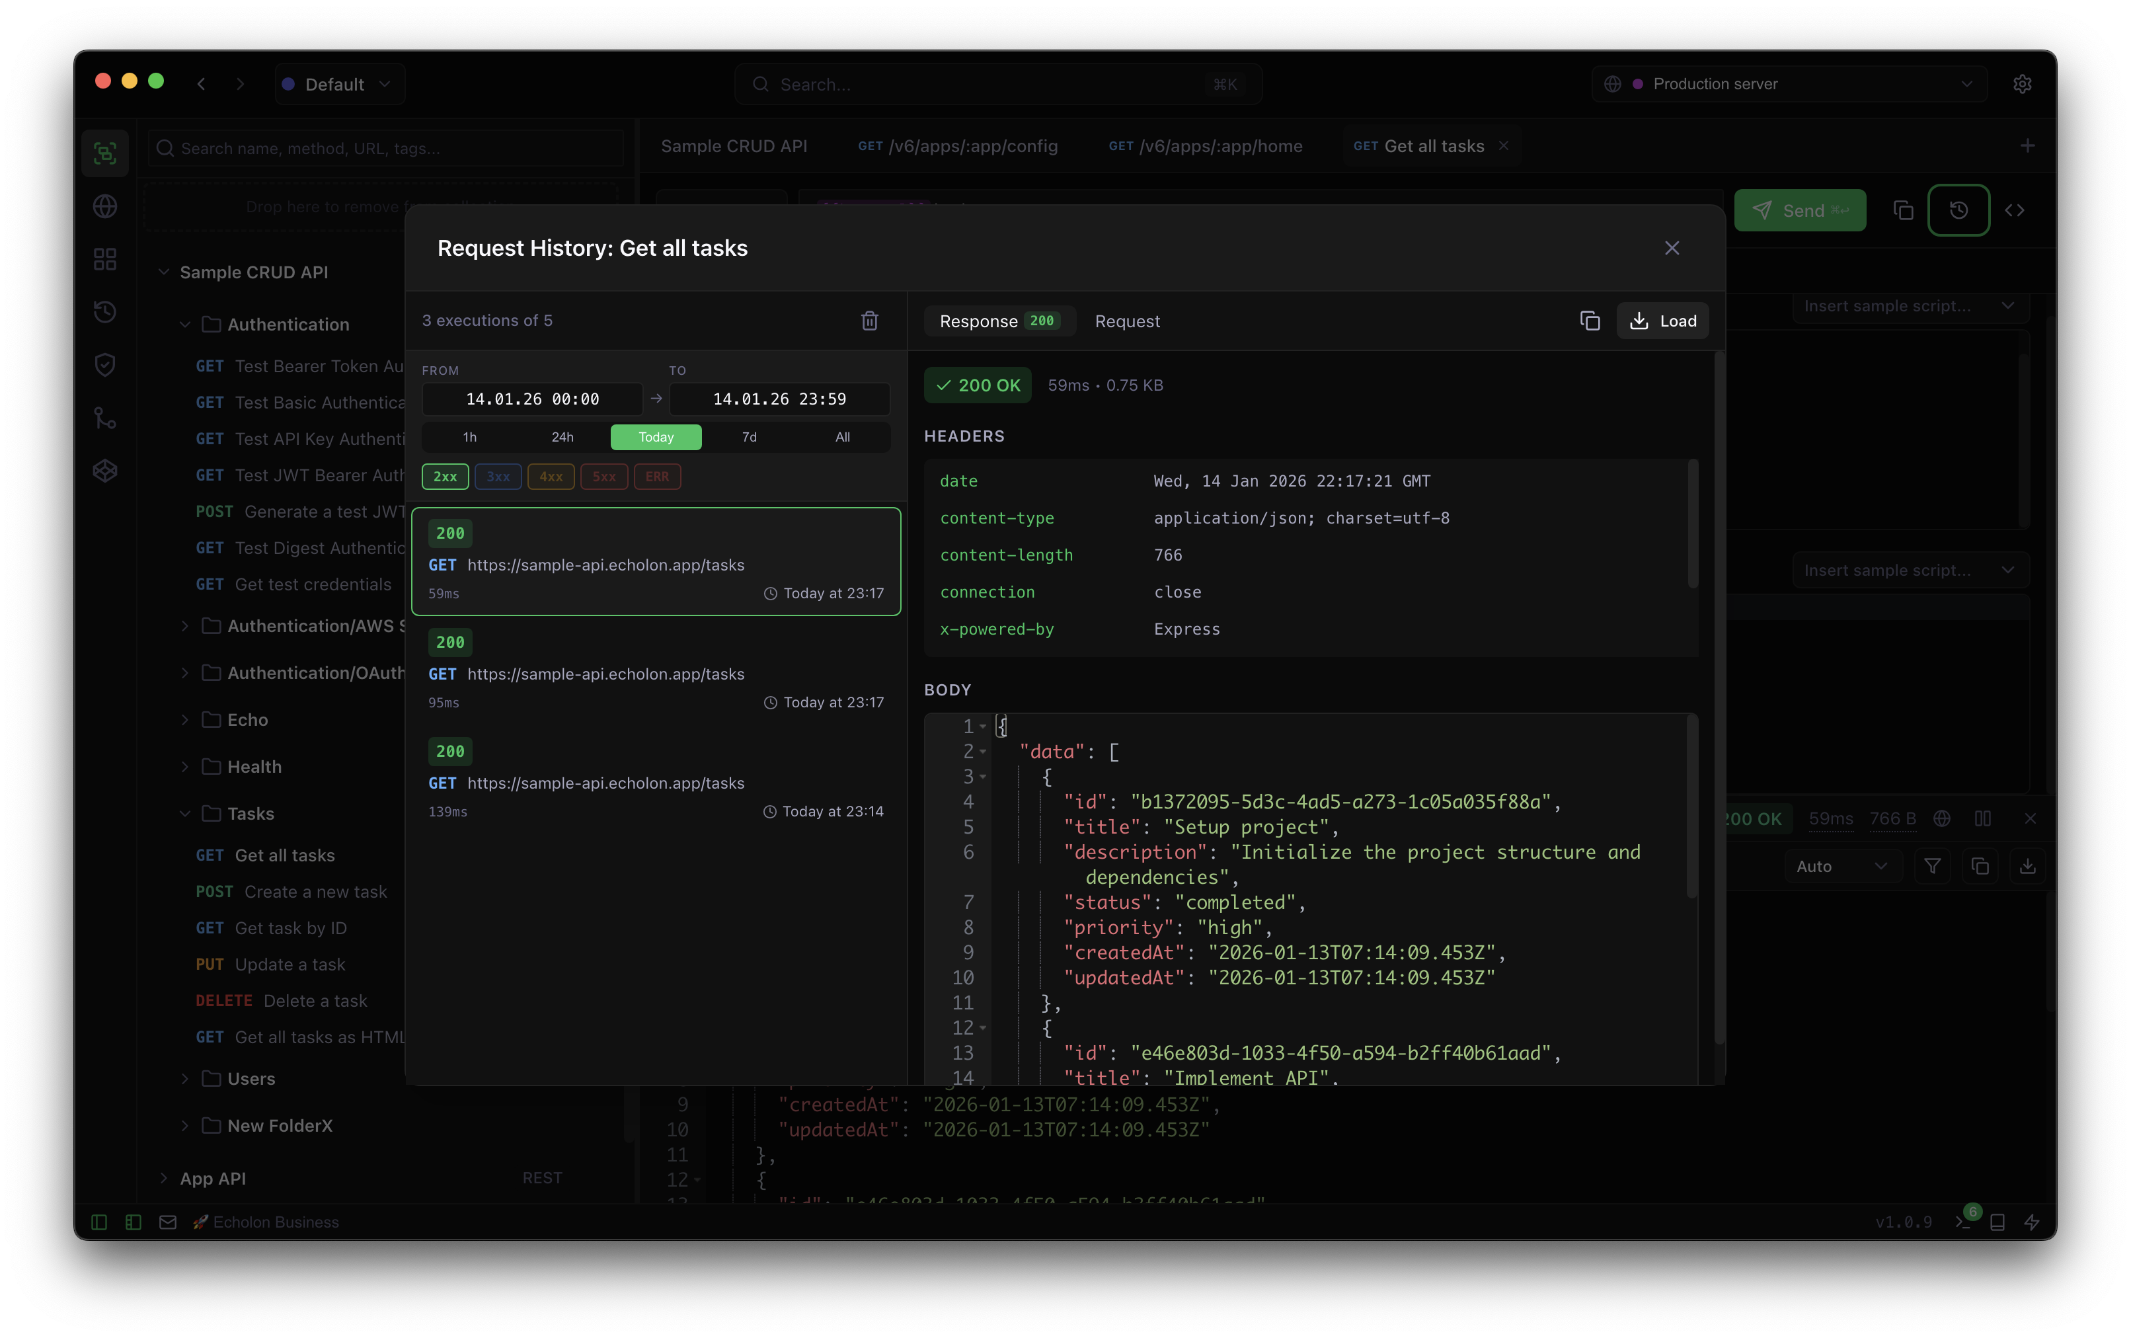
Task: Click the request history clock icon
Action: 1958,211
